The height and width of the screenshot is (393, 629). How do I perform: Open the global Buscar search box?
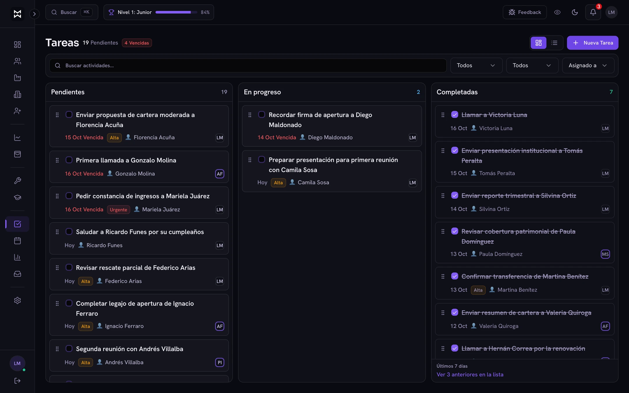tap(72, 12)
